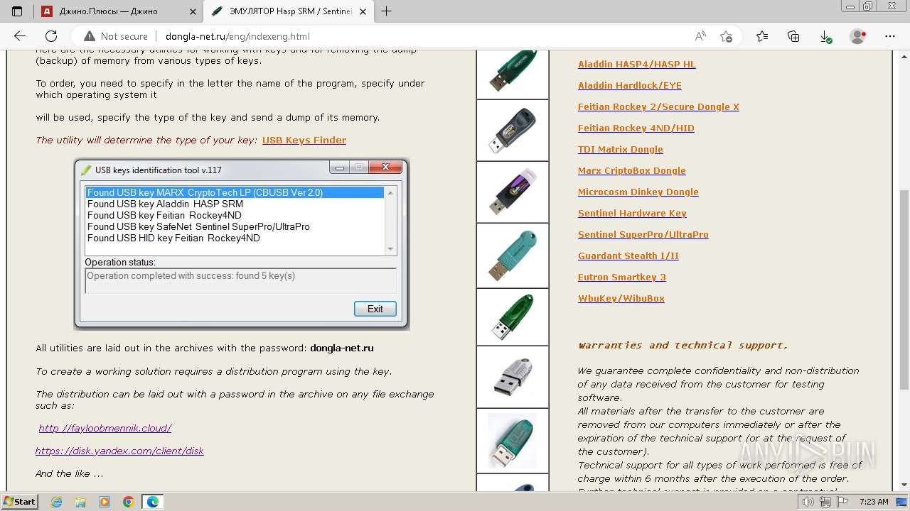This screenshot has width=910, height=511.
Task: Open the Marx CriptoBox Dongle link
Action: point(632,170)
